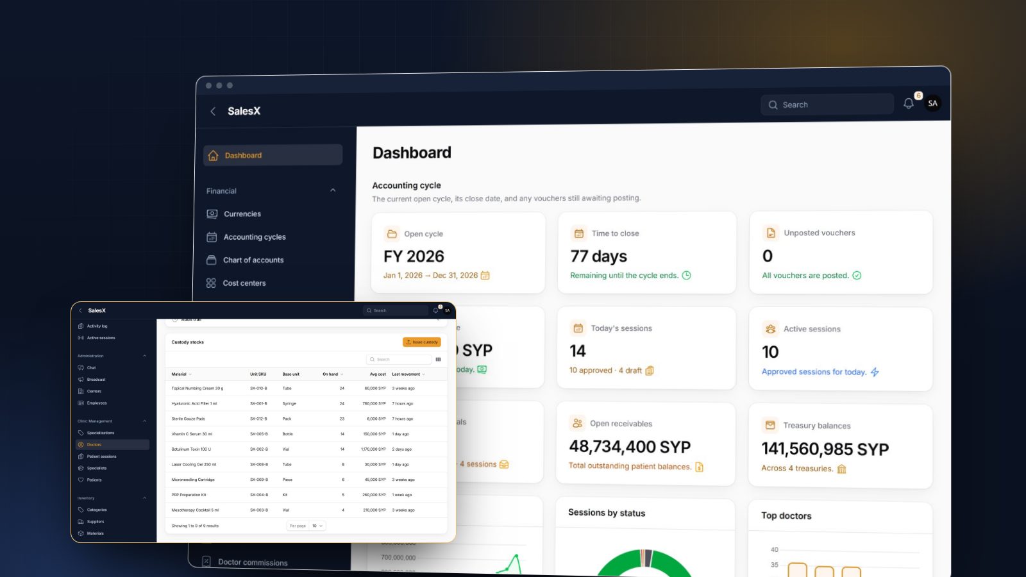This screenshot has width=1026, height=577.
Task: Select the Cost centers grid icon
Action: click(211, 283)
